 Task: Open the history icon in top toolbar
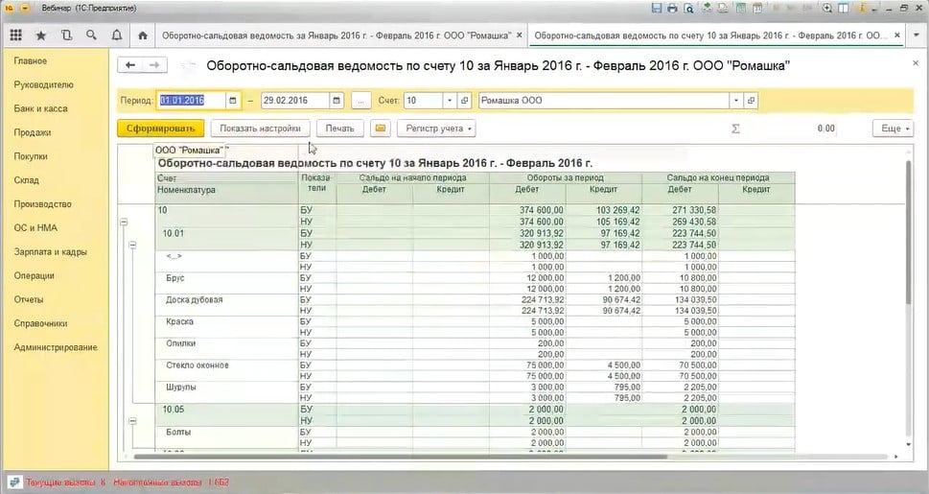pyautogui.click(x=65, y=36)
